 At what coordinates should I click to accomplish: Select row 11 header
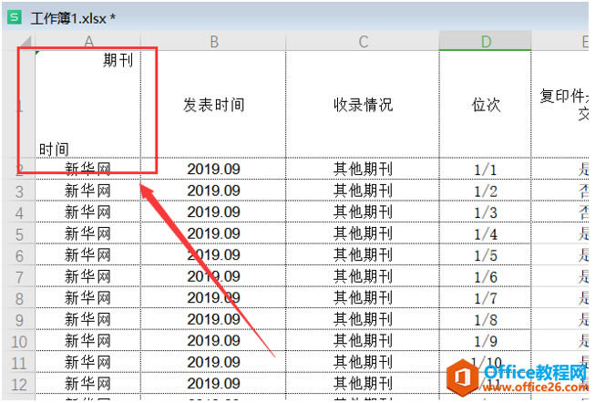(20, 362)
